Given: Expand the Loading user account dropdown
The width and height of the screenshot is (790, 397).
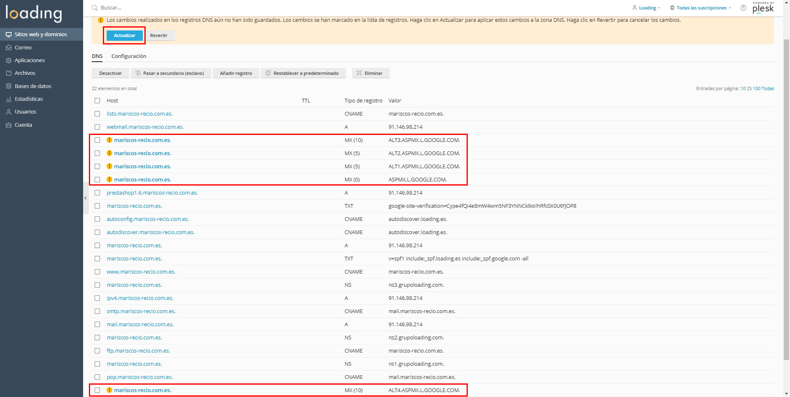Looking at the screenshot, I should [646, 8].
